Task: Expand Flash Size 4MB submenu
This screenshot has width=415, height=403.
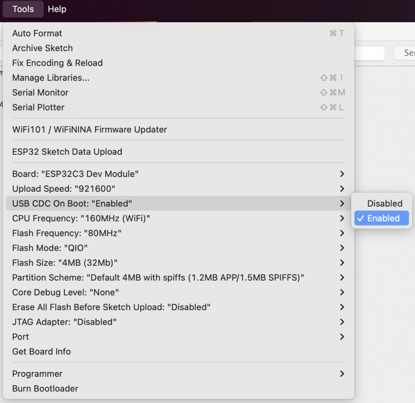Action: (x=178, y=263)
